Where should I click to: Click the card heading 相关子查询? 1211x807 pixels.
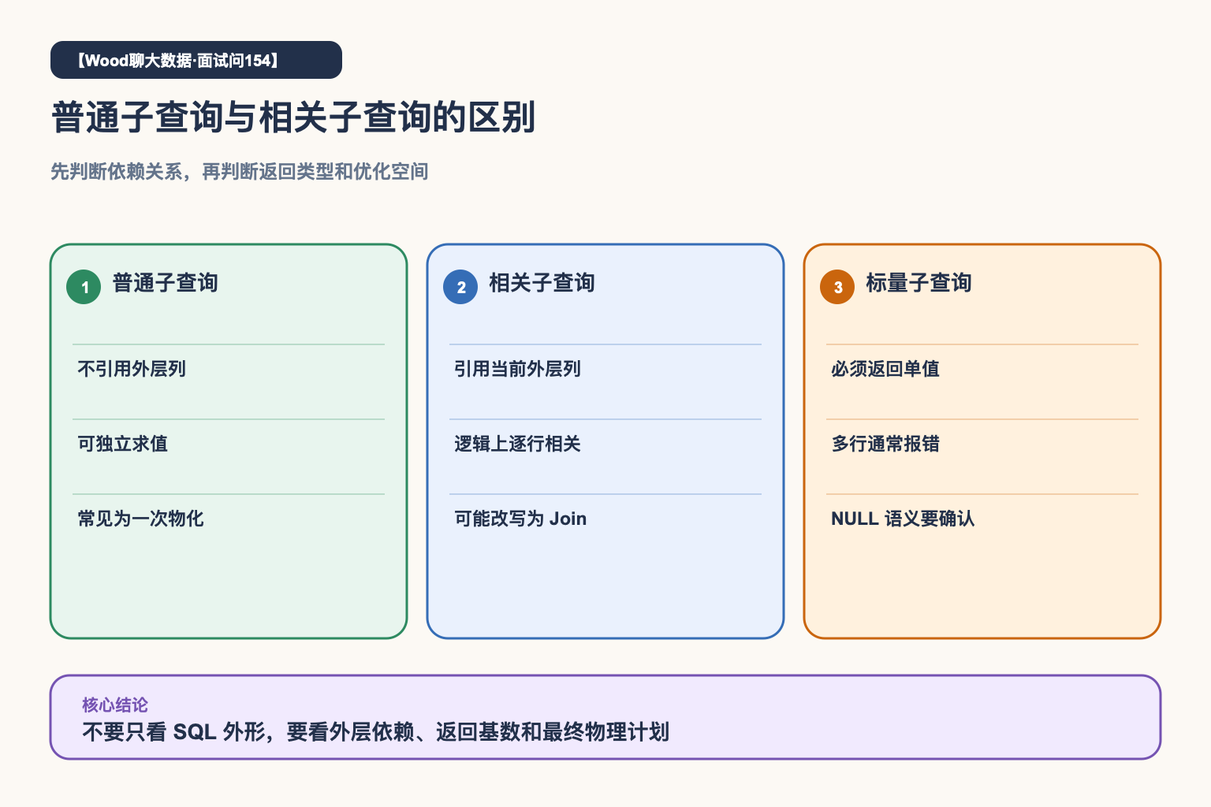pyautogui.click(x=542, y=283)
